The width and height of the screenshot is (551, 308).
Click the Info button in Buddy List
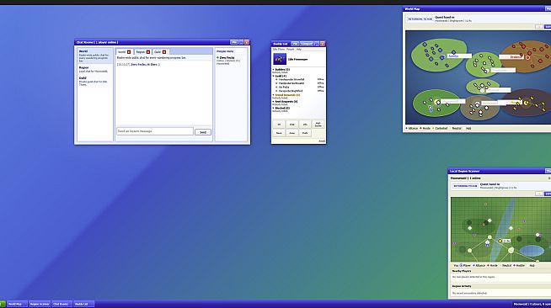tap(305, 125)
